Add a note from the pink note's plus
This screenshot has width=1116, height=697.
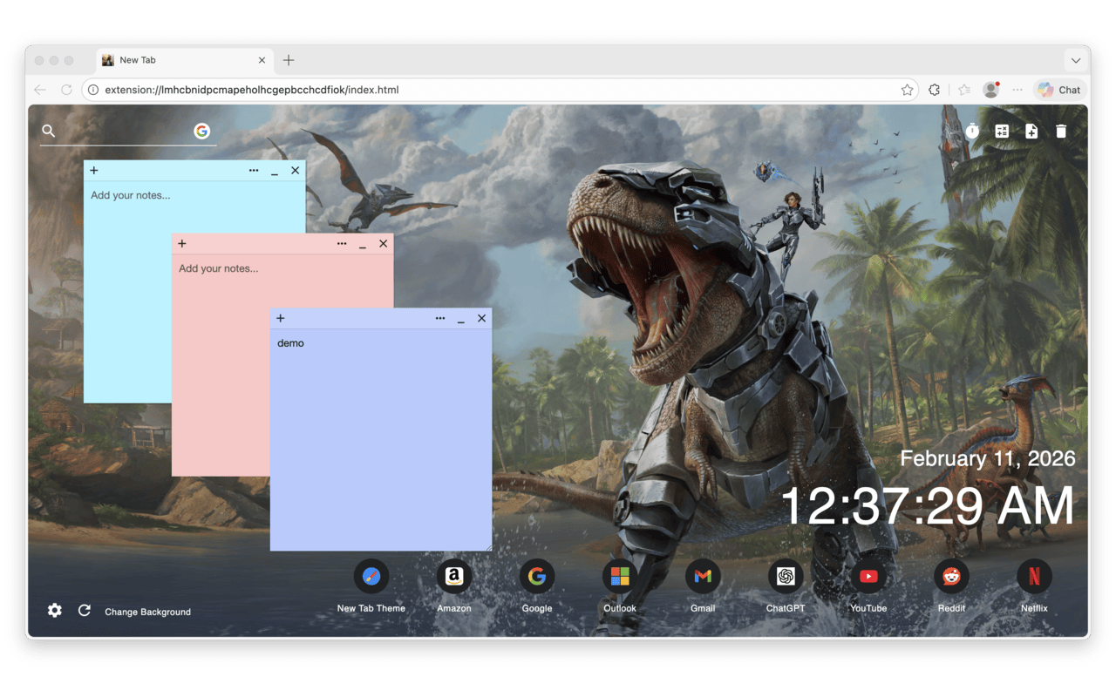coord(182,244)
